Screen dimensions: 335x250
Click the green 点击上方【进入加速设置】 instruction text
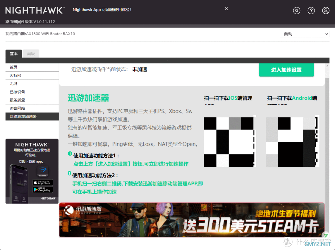131,164
